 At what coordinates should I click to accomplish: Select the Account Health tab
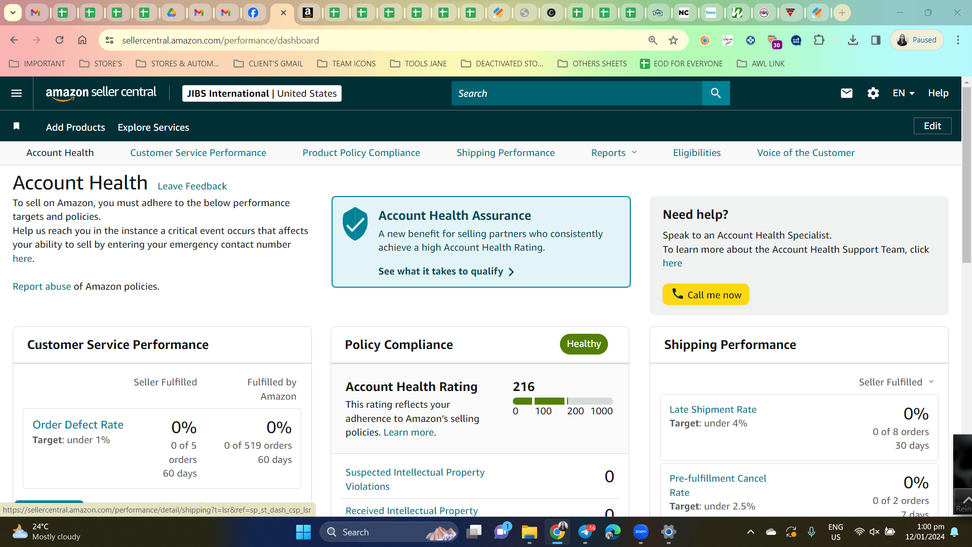pyautogui.click(x=60, y=153)
